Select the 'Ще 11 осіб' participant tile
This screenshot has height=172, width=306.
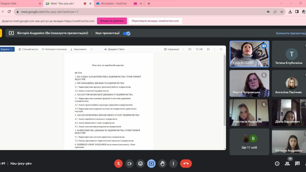click(249, 142)
